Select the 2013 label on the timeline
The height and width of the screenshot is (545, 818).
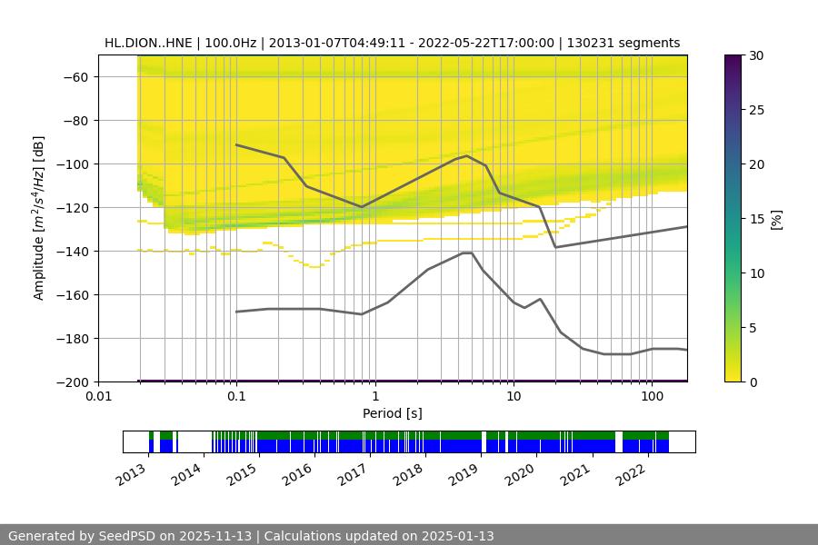(x=133, y=473)
